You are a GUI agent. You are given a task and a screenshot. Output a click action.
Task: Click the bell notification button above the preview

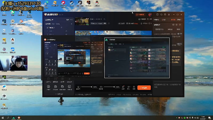tap(142, 19)
